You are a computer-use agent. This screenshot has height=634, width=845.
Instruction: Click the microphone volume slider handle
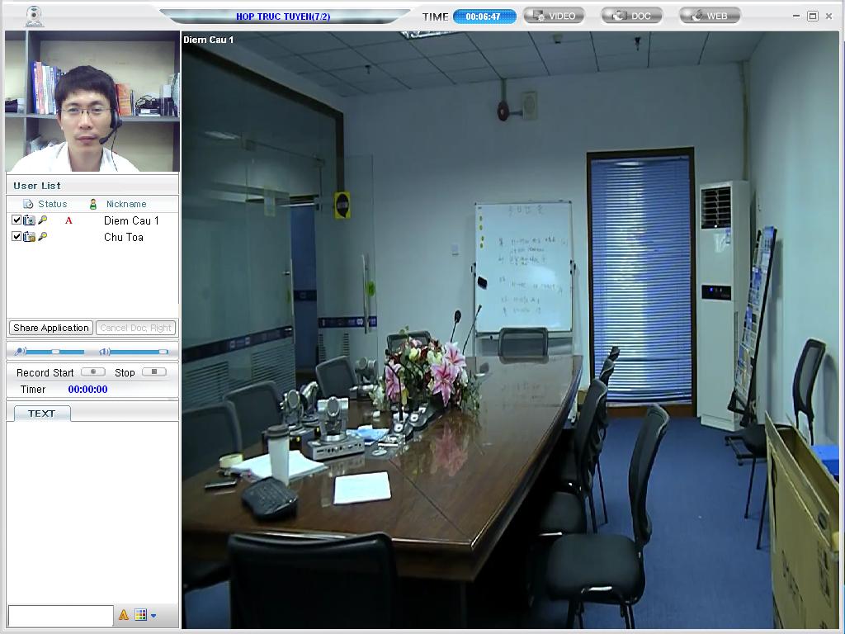[56, 352]
